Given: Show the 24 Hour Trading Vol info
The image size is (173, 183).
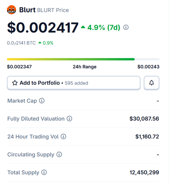Looking at the screenshot, I should coord(64,137).
